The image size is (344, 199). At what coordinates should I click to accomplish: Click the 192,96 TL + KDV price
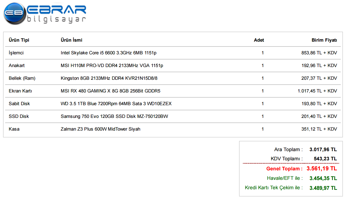click(x=319, y=65)
